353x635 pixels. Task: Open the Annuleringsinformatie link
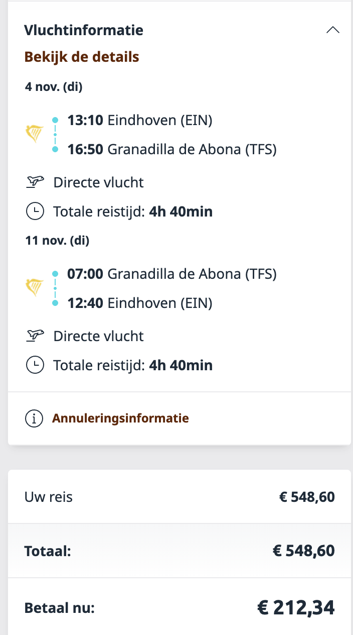(x=120, y=418)
